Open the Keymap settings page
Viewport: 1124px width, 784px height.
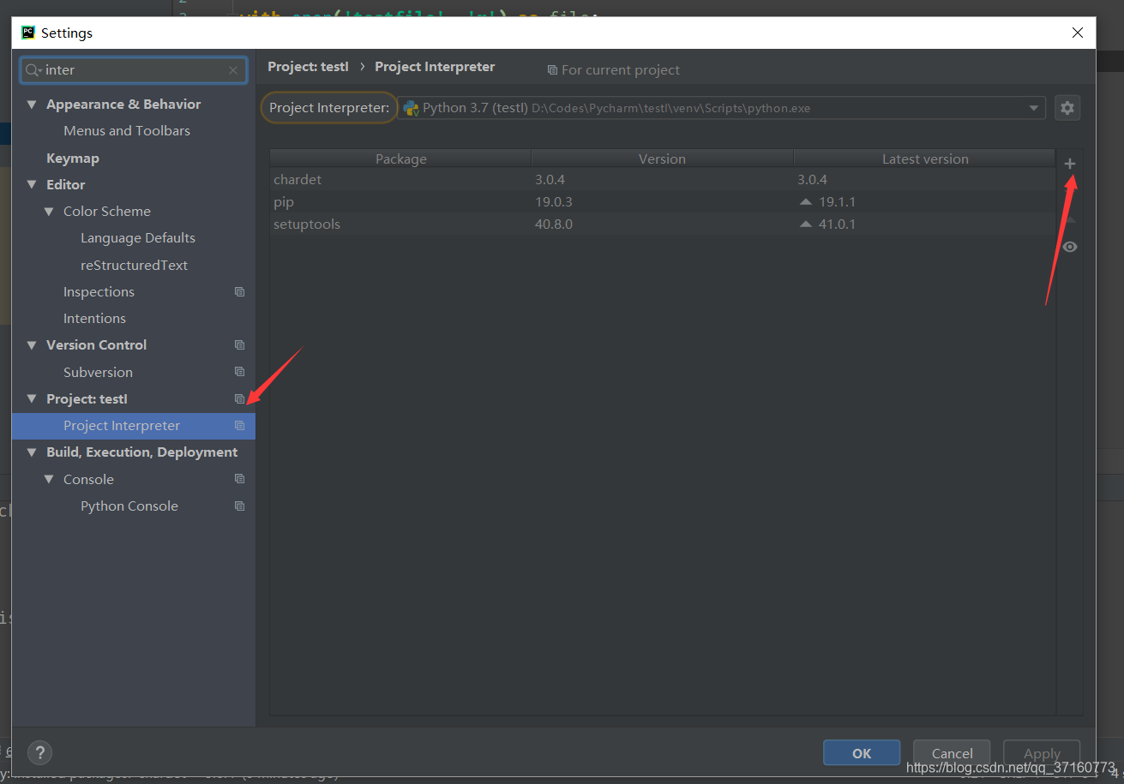pyautogui.click(x=73, y=158)
